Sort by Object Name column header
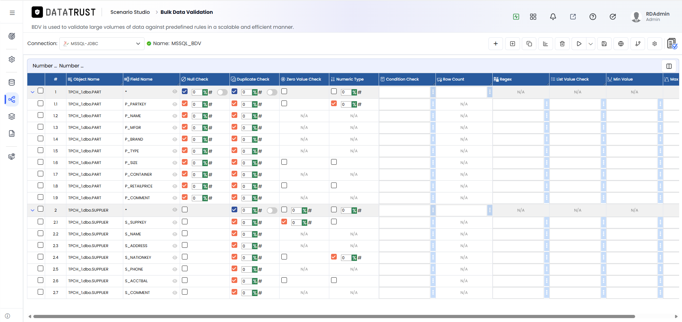 point(94,79)
